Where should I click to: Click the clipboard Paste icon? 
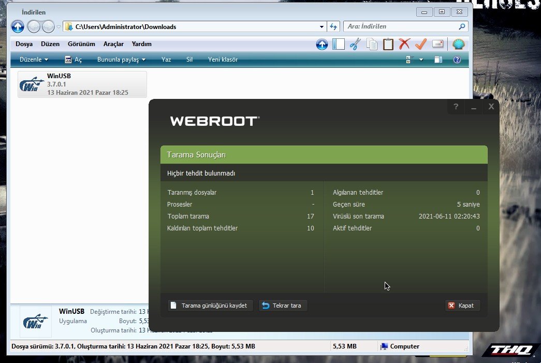coord(388,44)
